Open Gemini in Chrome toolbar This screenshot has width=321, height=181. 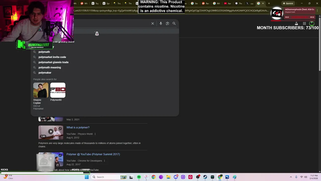click(288, 3)
